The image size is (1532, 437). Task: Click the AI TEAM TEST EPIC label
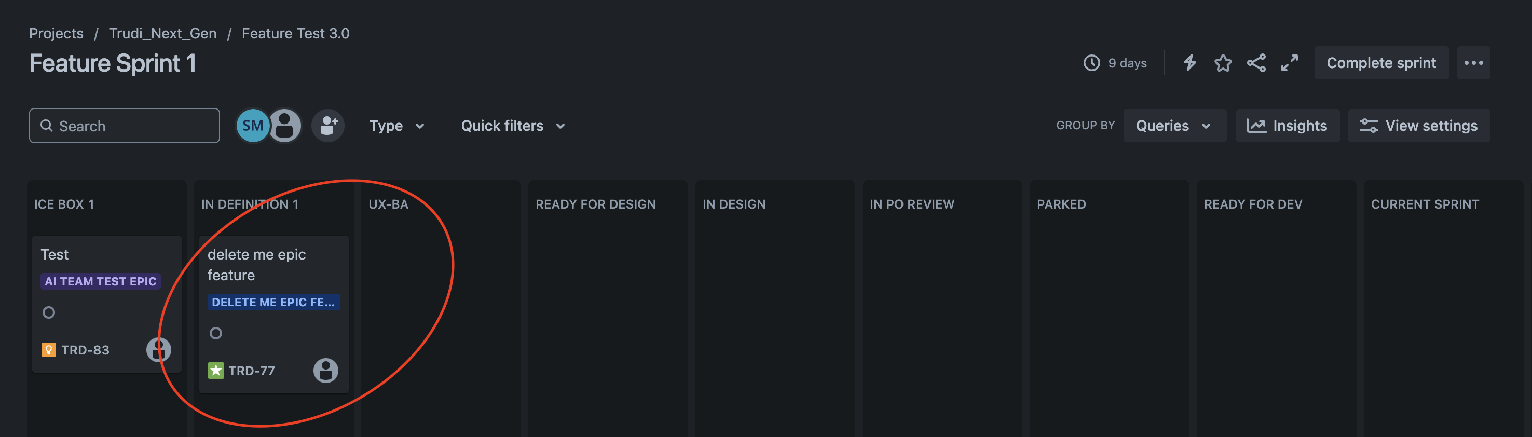[101, 281]
